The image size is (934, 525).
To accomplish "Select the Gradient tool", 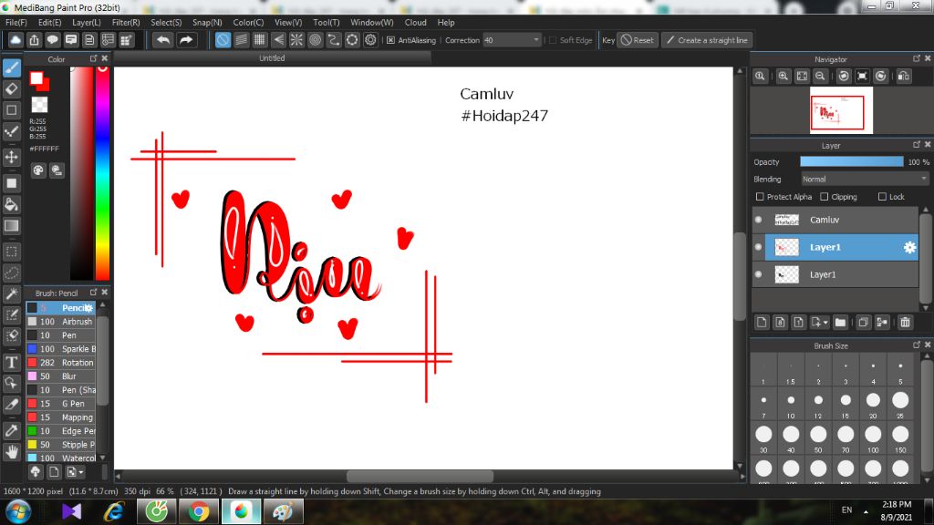I will coord(11,226).
